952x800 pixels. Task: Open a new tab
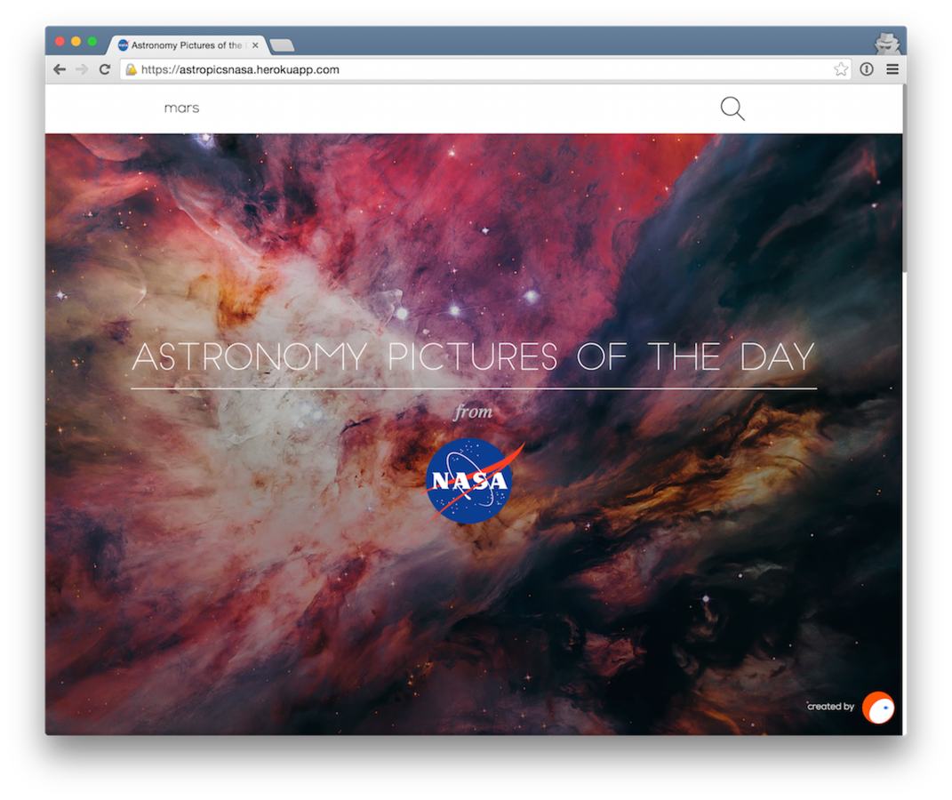point(282,45)
